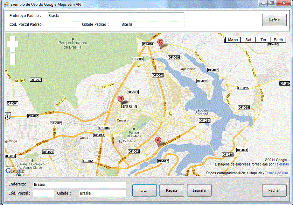Open the Telelistas link
293x205 pixels.
(281, 164)
